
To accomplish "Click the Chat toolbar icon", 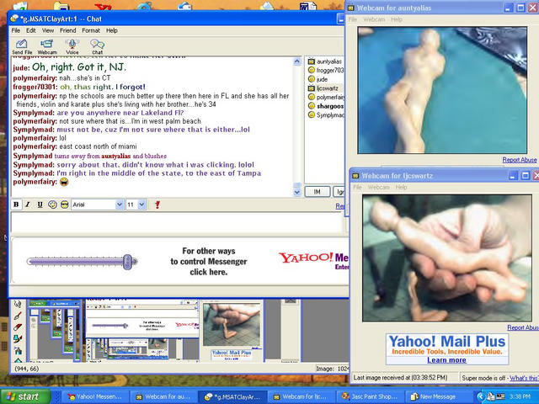I will [x=98, y=47].
